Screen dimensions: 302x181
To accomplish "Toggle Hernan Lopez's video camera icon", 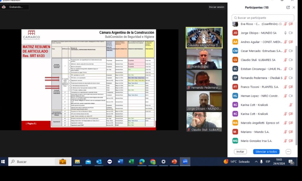I will point(291,96).
